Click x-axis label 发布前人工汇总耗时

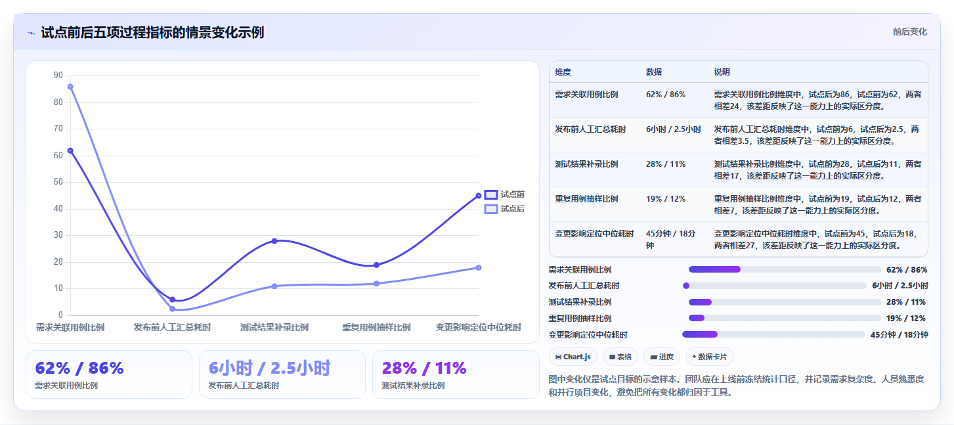(x=172, y=327)
